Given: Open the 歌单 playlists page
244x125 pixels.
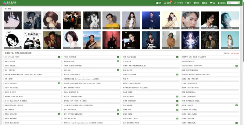Looking at the screenshot, I should click(x=196, y=3).
